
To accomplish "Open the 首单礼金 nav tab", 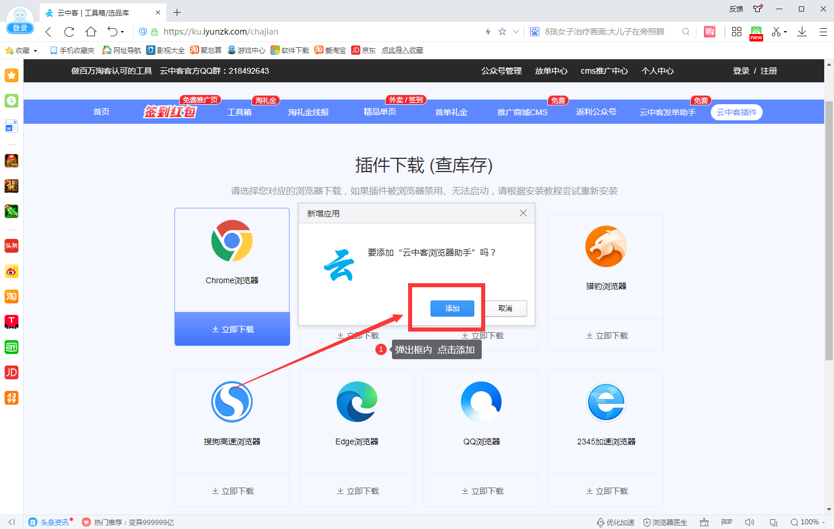I will point(451,112).
